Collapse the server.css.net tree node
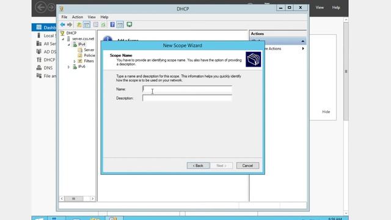 pyautogui.click(x=63, y=39)
